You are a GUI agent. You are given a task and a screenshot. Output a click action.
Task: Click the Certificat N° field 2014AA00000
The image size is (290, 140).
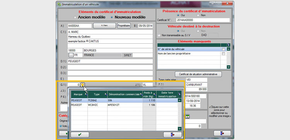[203, 20]
